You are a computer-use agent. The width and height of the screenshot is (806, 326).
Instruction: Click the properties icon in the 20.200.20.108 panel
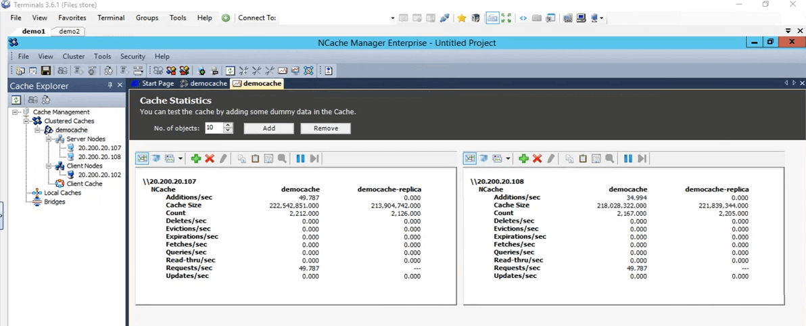point(596,158)
